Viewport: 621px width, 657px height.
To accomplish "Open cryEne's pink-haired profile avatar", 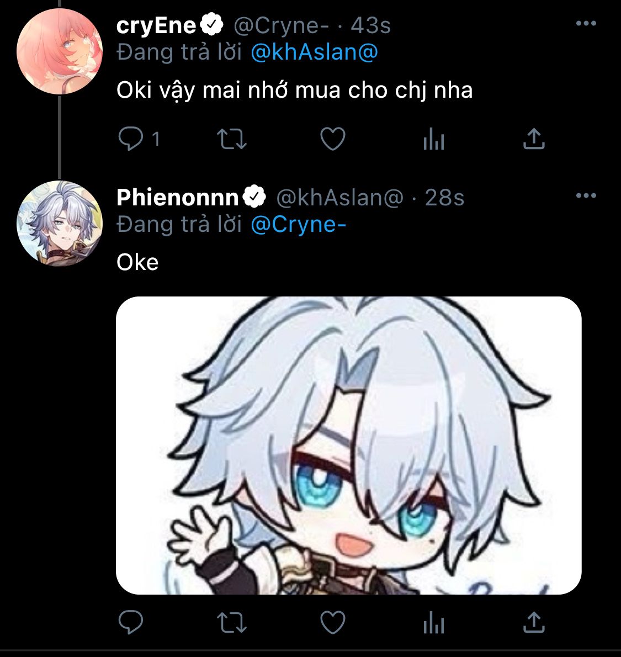I will [x=60, y=51].
